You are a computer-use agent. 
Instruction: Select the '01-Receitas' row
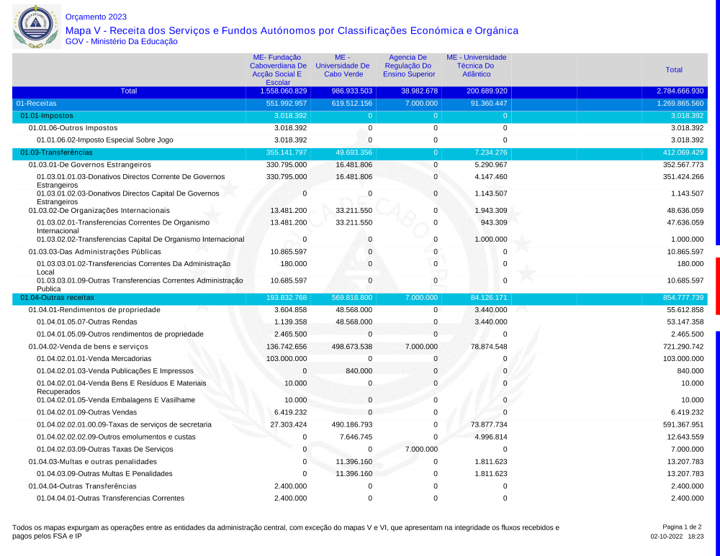36,104
